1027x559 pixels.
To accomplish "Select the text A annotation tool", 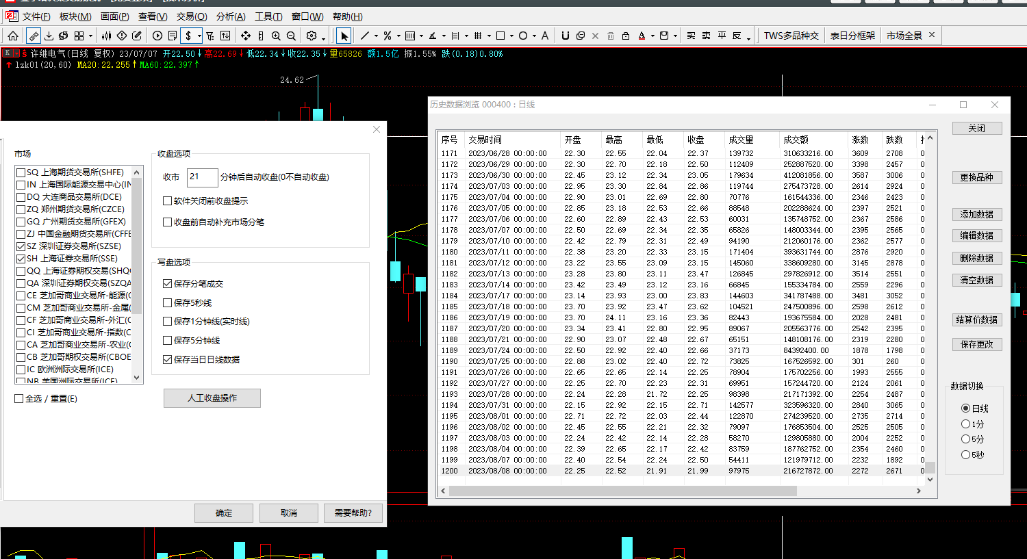I will coord(545,36).
